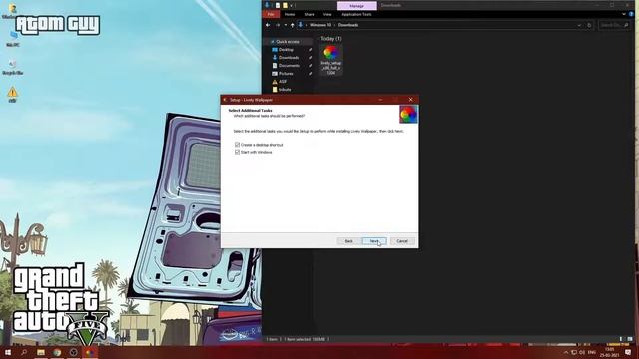639x359 pixels.
Task: Switch to the details view layout icon
Action: (621, 339)
